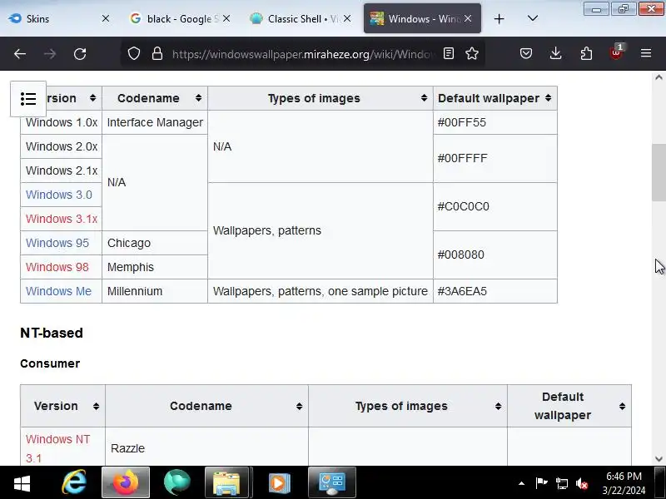Click the scrollbar up arrow
This screenshot has width=666, height=499.
point(659,77)
